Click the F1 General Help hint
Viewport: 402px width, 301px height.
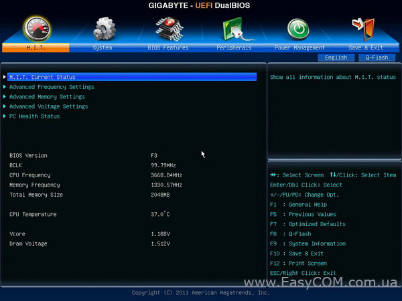(298, 205)
